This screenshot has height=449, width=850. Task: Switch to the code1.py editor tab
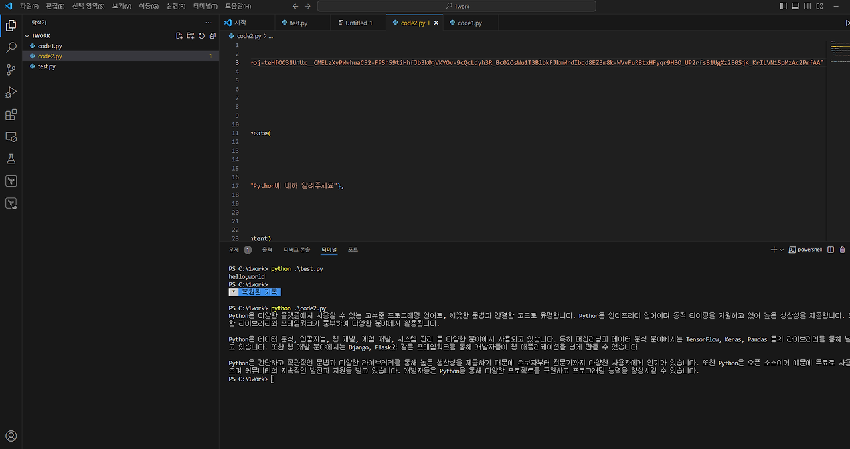pyautogui.click(x=470, y=23)
